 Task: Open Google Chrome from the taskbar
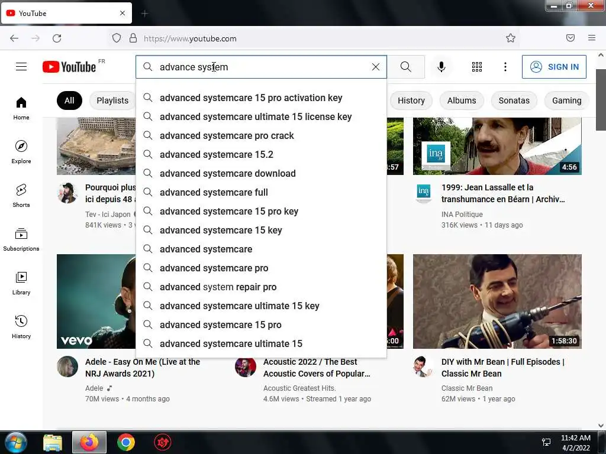(x=126, y=442)
